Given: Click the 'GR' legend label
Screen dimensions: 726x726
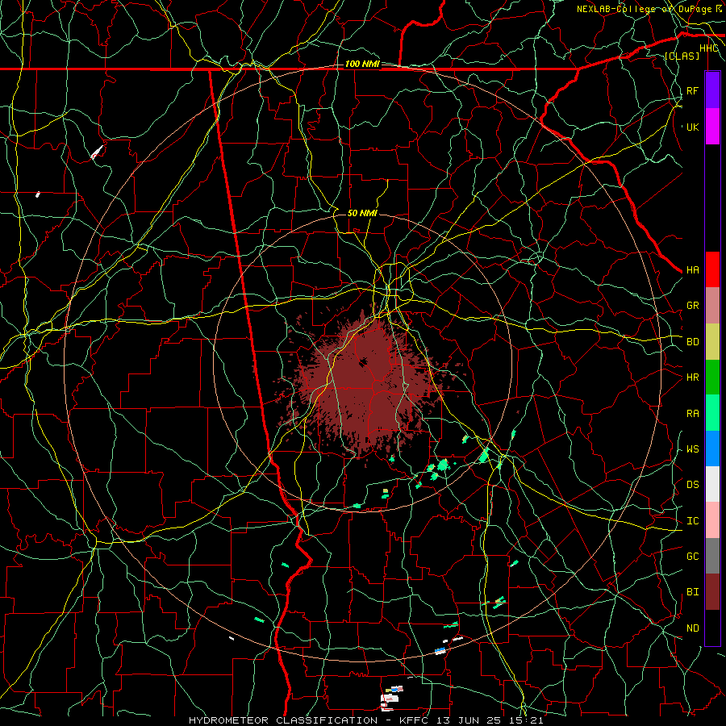Looking at the screenshot, I should click(692, 306).
